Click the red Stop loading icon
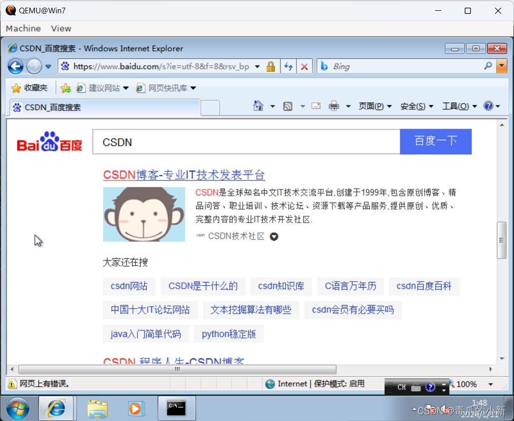 coord(304,67)
